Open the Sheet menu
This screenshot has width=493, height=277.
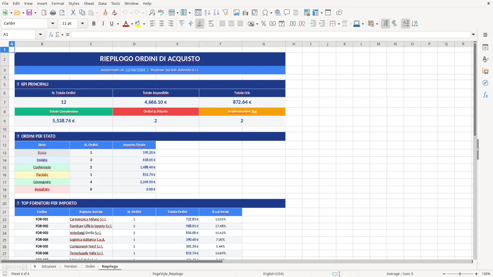click(89, 3)
